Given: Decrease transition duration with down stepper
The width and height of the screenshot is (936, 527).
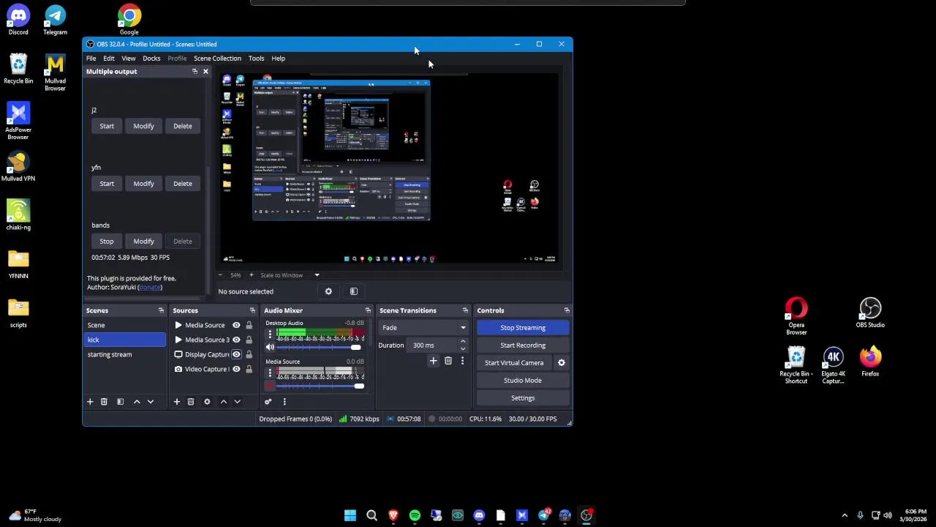Looking at the screenshot, I should click(463, 348).
